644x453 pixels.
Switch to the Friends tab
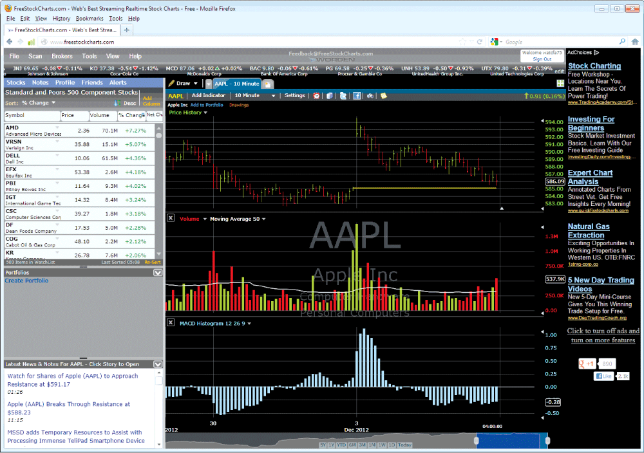pos(92,82)
